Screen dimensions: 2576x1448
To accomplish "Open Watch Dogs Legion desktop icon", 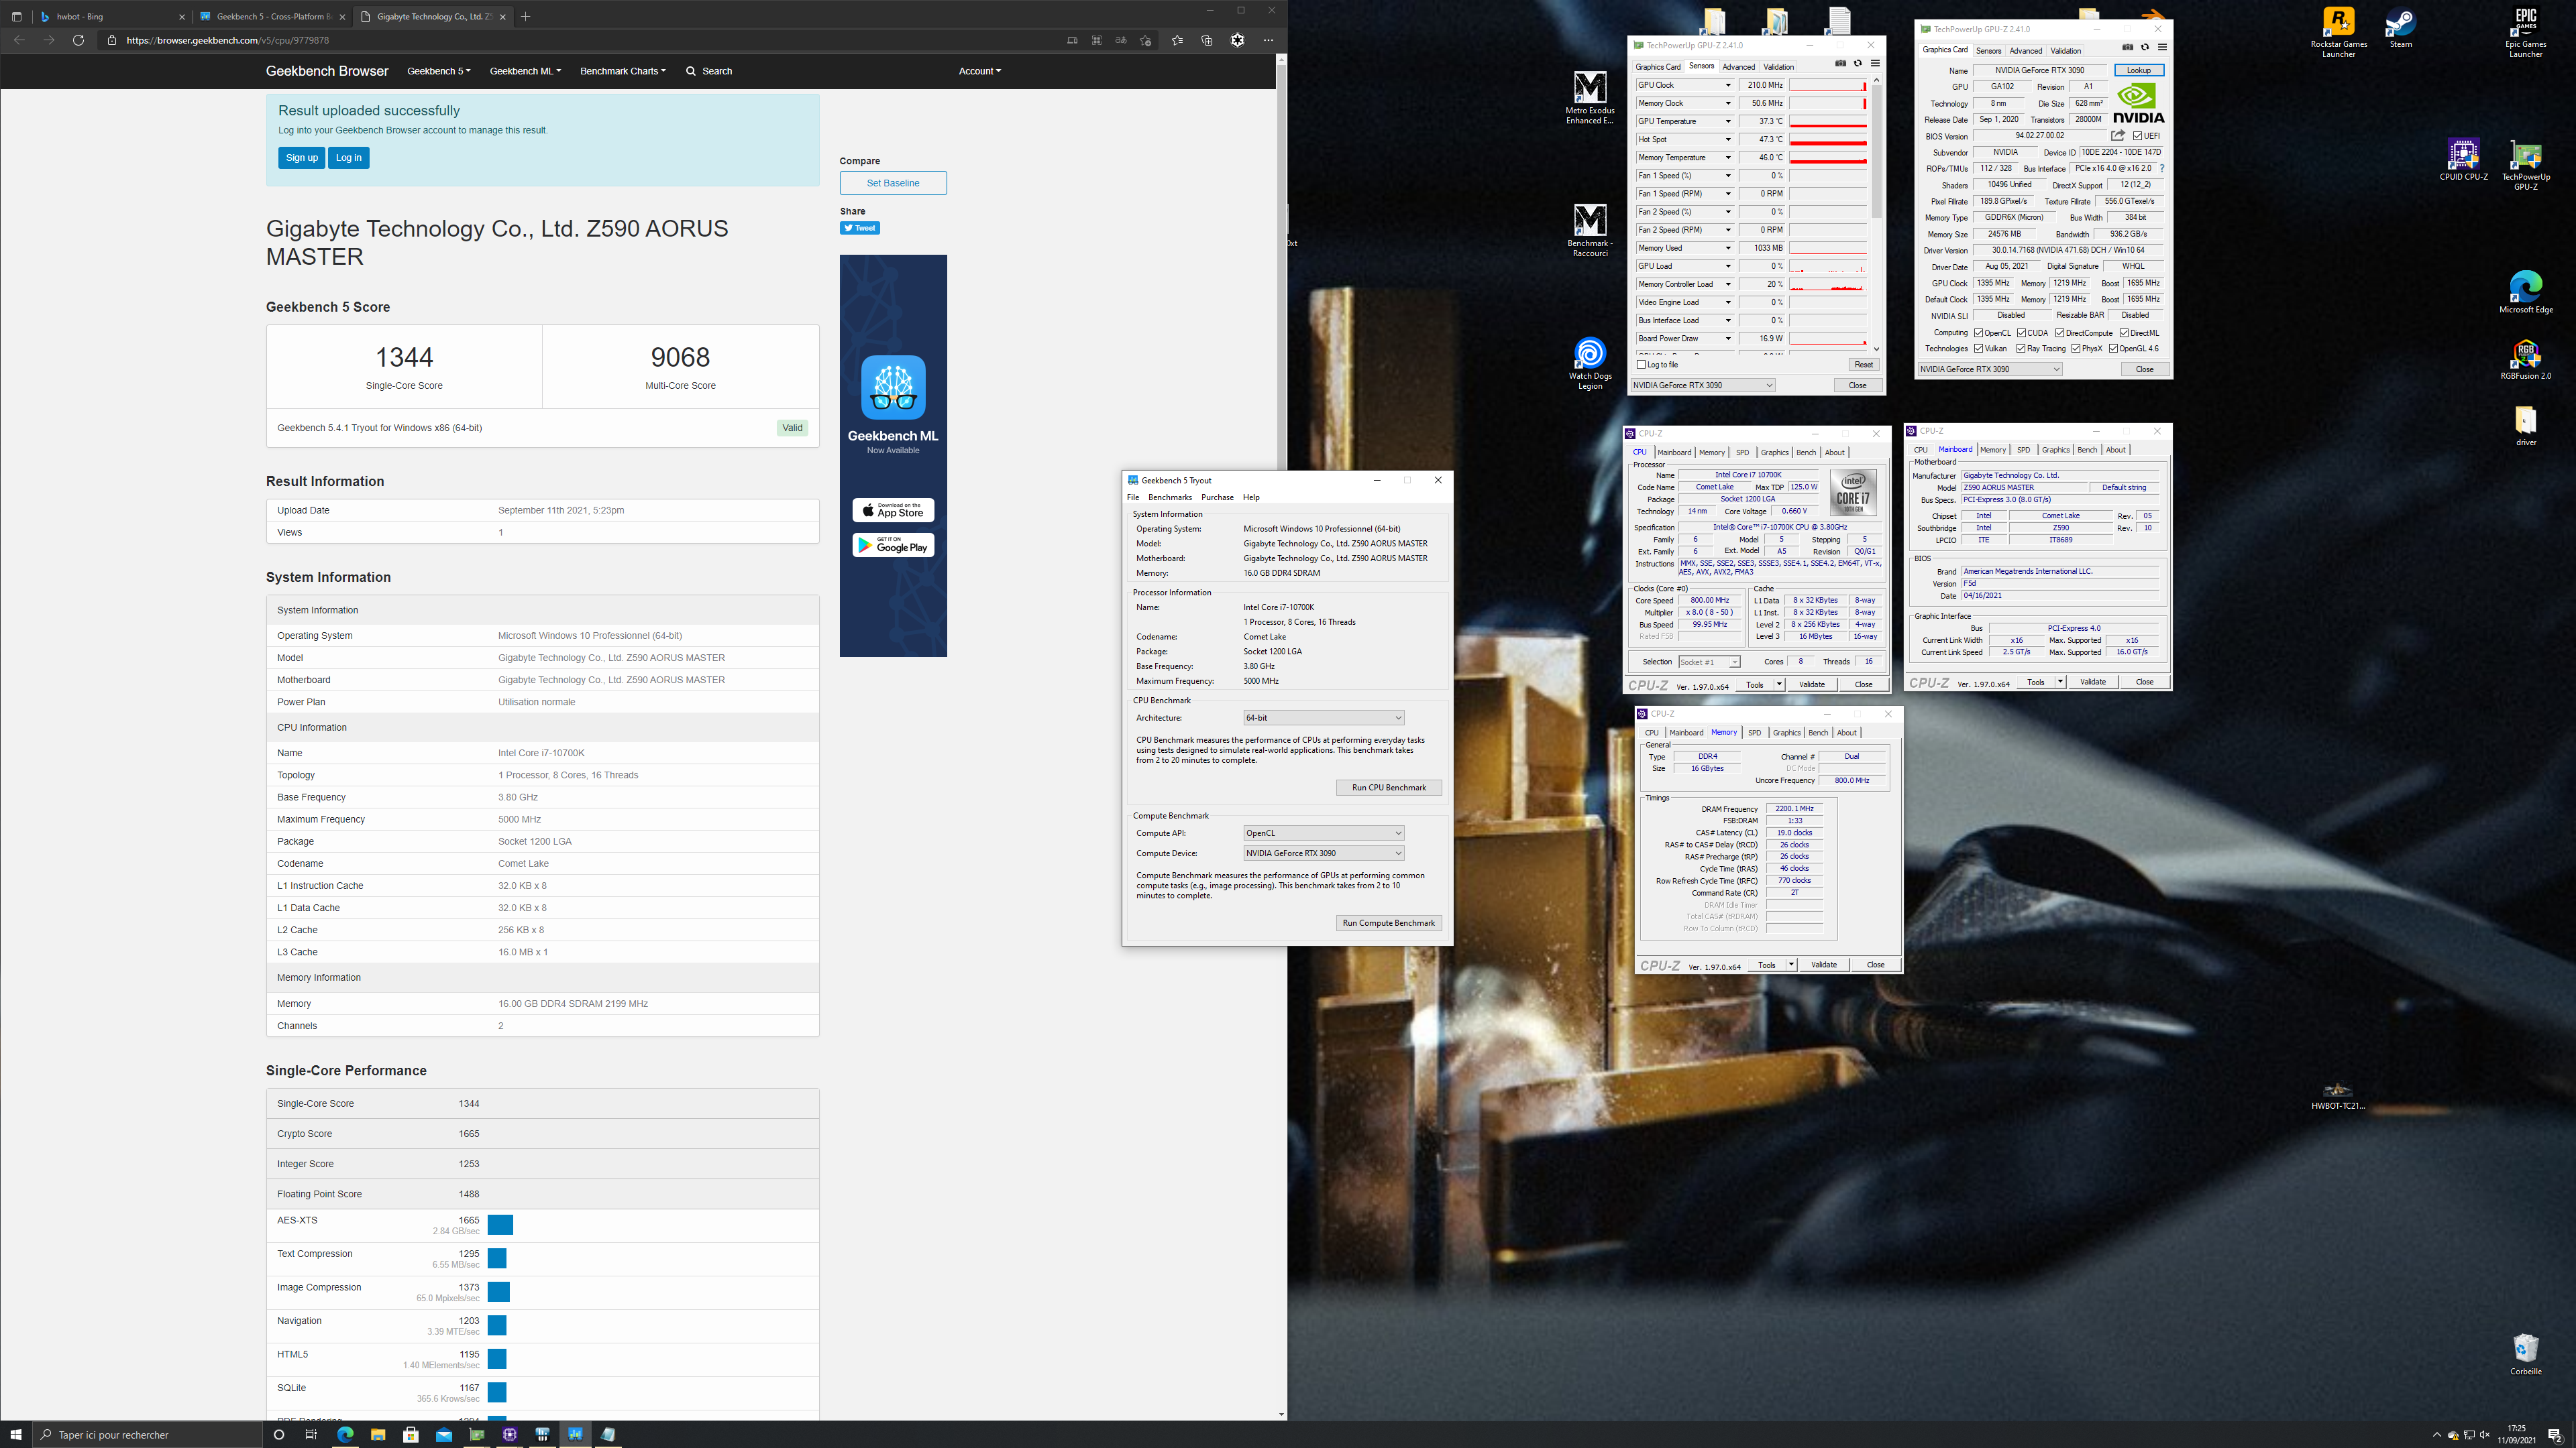I will [x=1590, y=363].
